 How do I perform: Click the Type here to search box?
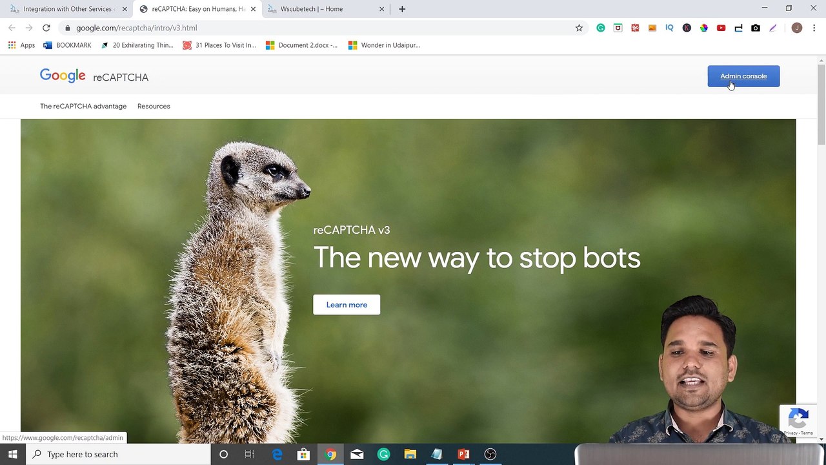(118, 454)
